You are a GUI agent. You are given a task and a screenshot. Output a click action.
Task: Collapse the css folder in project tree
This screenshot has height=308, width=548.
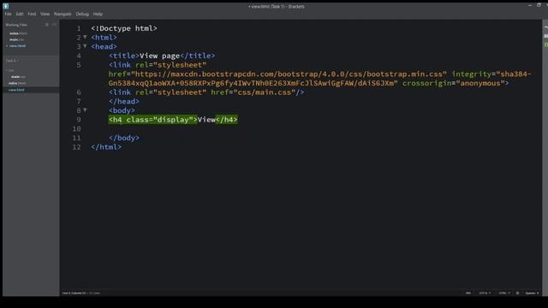pyautogui.click(x=9, y=70)
